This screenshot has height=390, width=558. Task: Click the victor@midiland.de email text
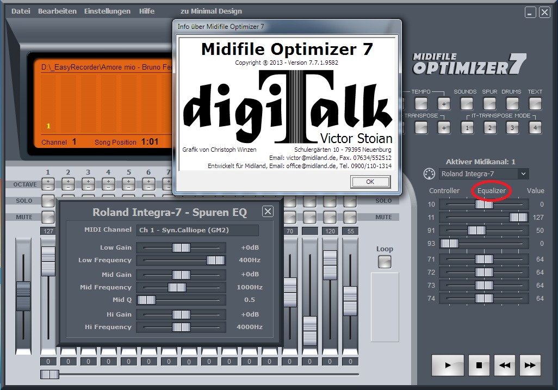[311, 158]
